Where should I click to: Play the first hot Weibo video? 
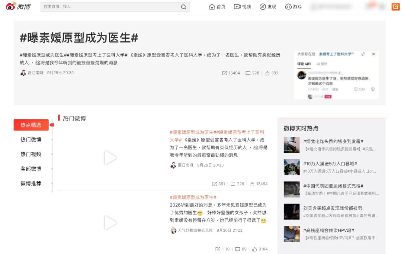click(x=110, y=157)
